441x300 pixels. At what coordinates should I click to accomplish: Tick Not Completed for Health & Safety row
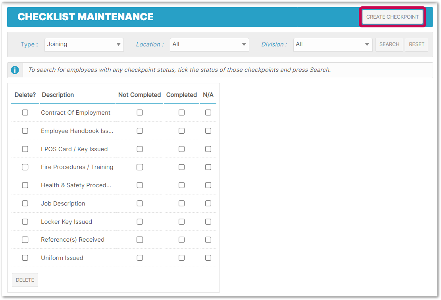click(140, 185)
